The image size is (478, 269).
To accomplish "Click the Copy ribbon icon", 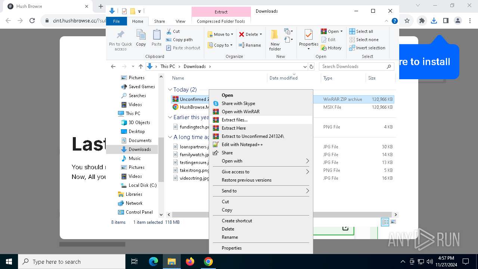I will click(x=141, y=38).
